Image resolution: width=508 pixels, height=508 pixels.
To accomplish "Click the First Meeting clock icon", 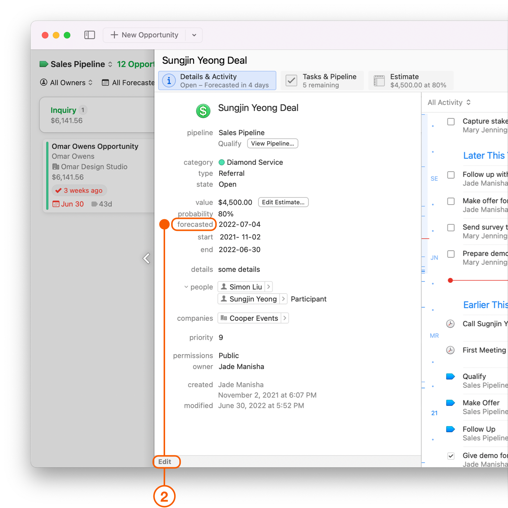I will coord(450,350).
